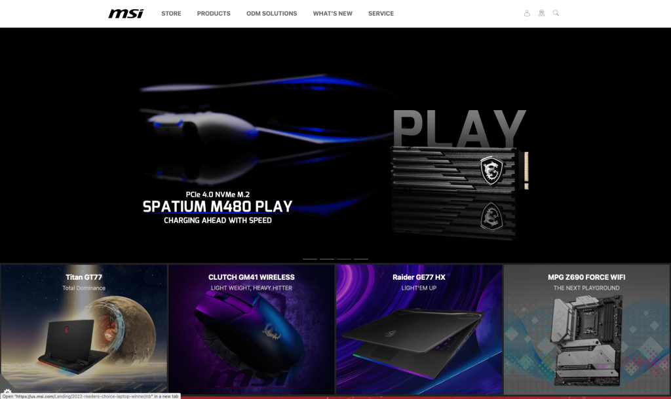
Task: Open the MPG Z690 FORCE WIFI tile
Action: click(586, 330)
